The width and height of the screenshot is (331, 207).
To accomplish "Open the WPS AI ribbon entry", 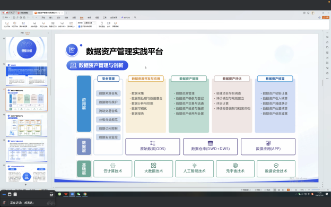I will point(126,18).
